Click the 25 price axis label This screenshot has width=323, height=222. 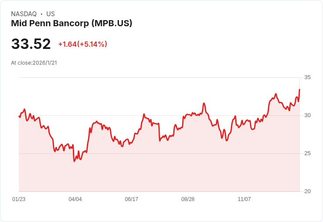pyautogui.click(x=307, y=153)
